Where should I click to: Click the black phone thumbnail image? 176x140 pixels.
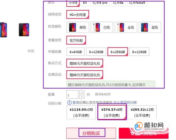tap(24, 30)
